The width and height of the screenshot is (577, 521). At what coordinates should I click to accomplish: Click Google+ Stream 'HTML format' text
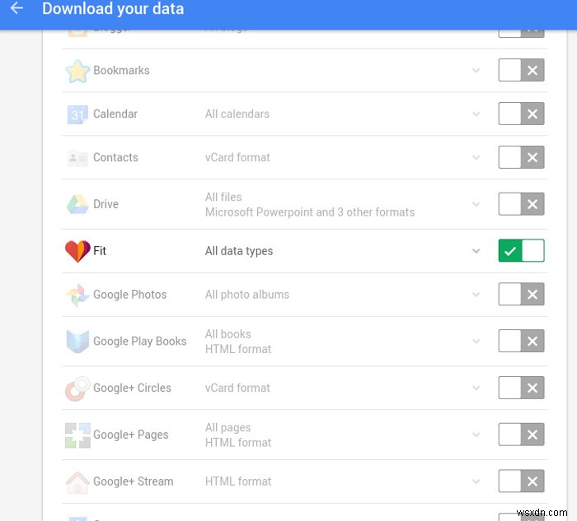[x=238, y=481]
